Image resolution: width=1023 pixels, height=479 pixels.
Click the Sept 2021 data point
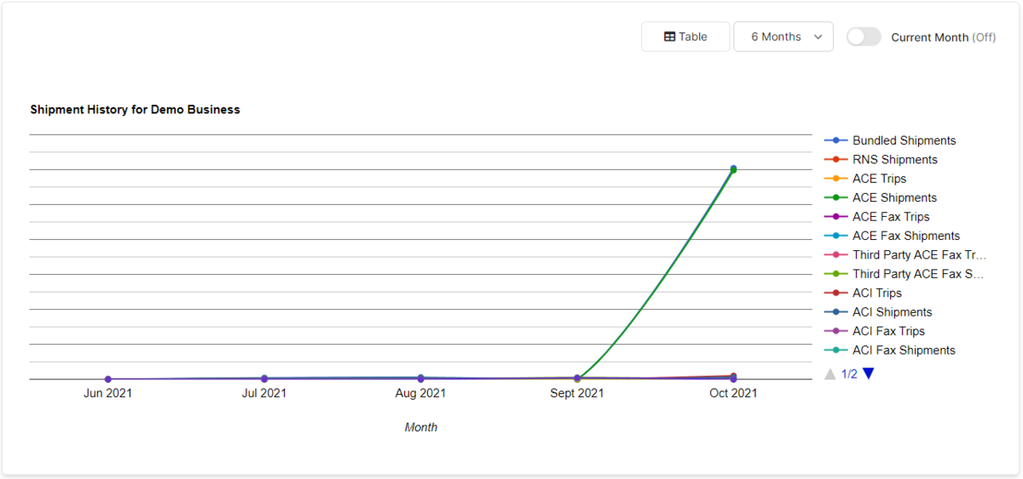577,378
